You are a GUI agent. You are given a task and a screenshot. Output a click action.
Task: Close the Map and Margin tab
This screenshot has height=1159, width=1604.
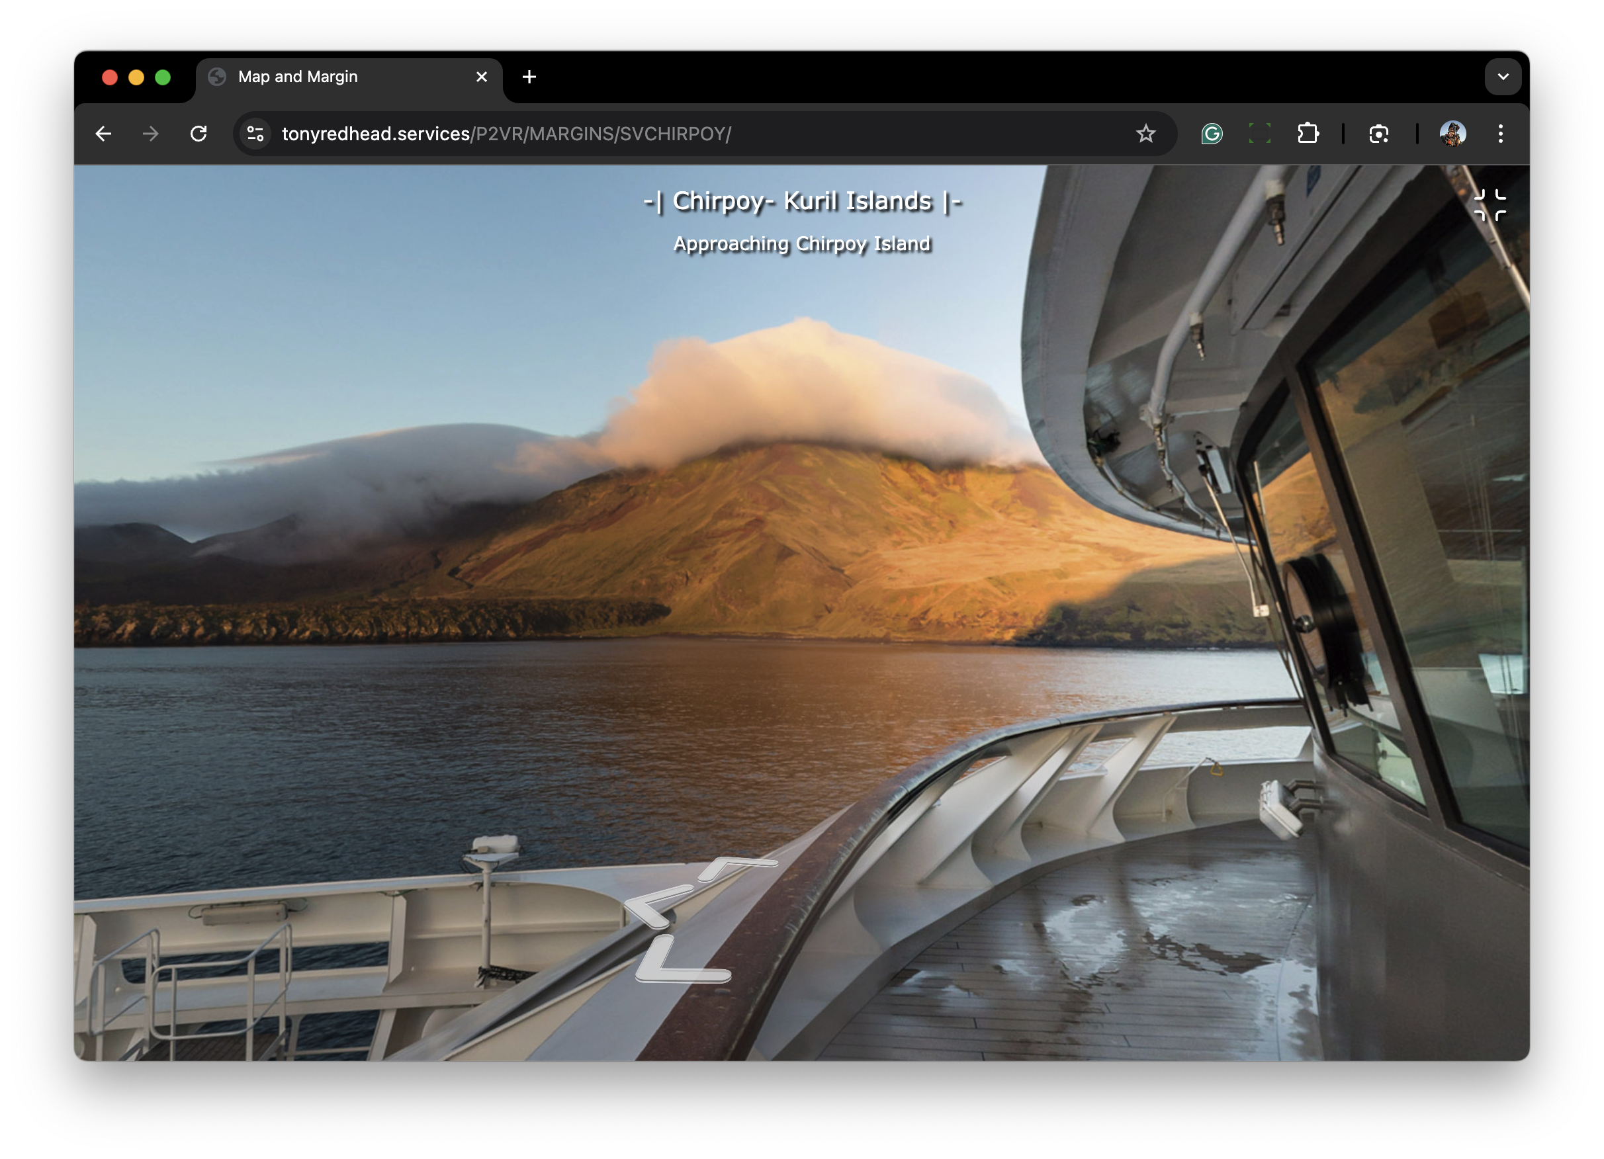482,76
